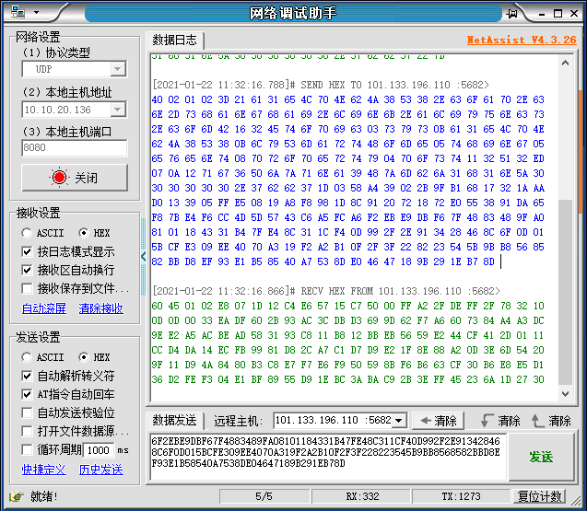Click the 发送 send button
587x511 pixels.
point(541,457)
